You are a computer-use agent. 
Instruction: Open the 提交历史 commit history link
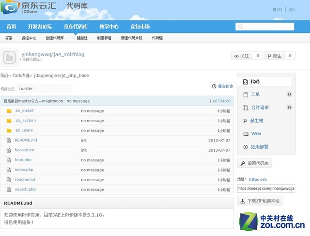pos(223,86)
